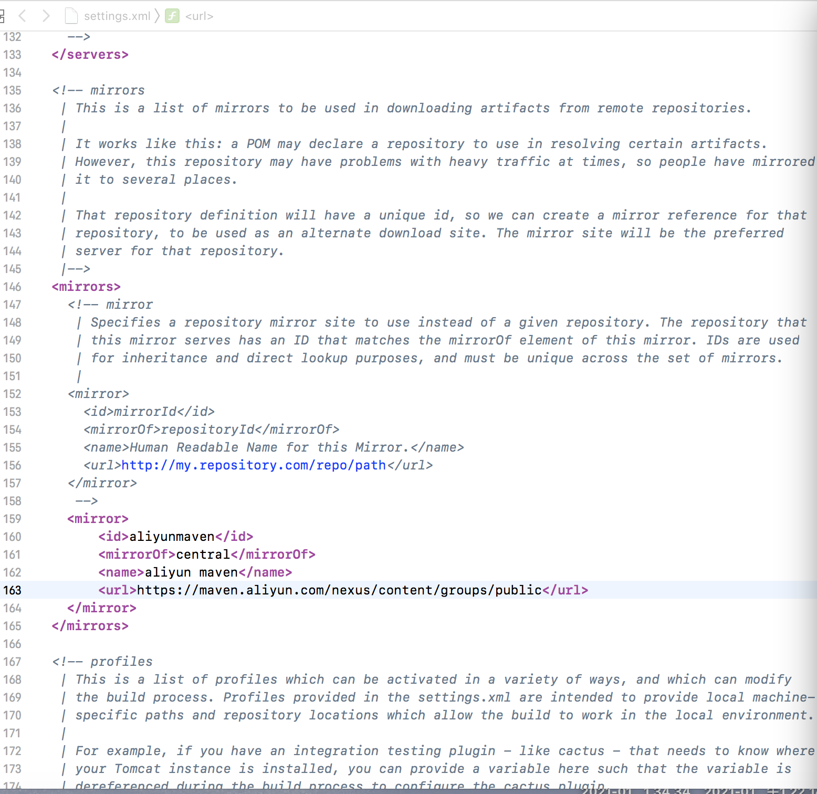Click the opening <mirror> tag on line 159

98,519
